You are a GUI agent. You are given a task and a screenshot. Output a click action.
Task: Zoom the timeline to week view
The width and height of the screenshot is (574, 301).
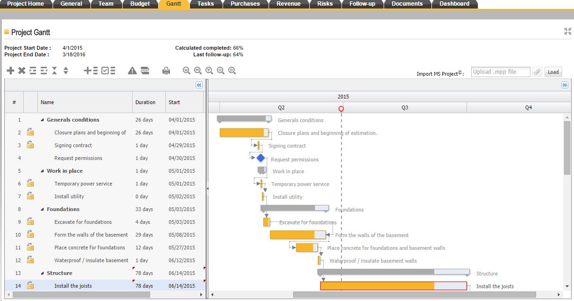tap(186, 70)
